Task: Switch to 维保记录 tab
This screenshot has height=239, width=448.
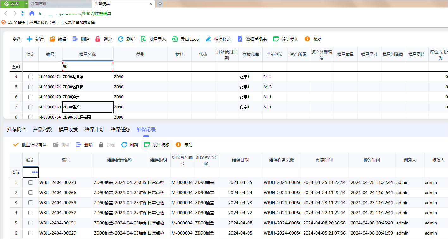Action: pos(145,130)
